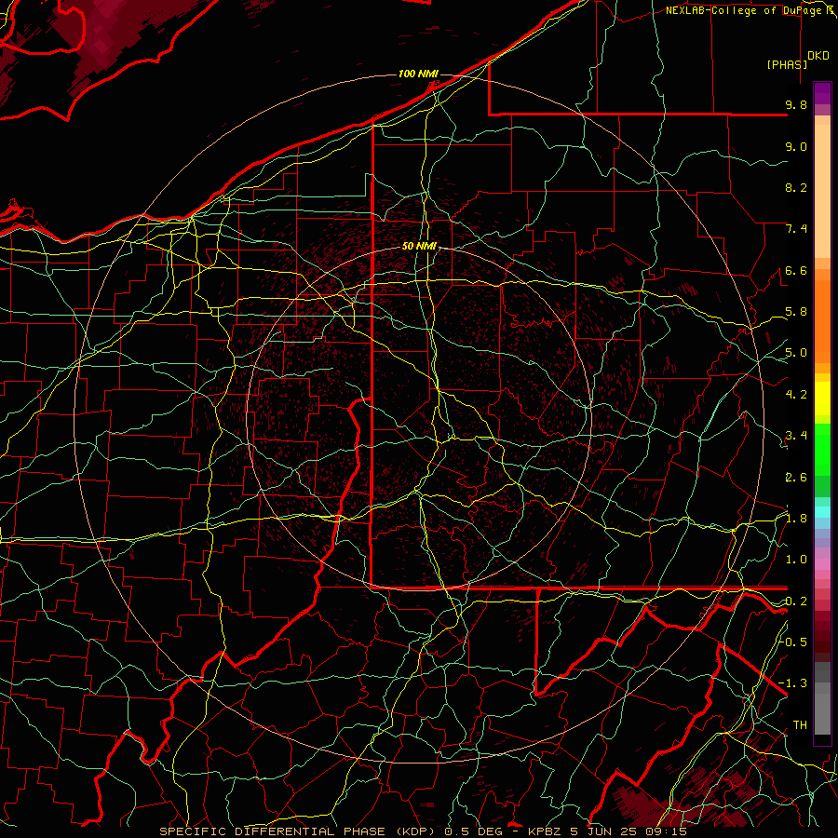Image resolution: width=838 pixels, height=838 pixels.
Task: Click the 6.6 value on the scale
Action: coord(796,270)
